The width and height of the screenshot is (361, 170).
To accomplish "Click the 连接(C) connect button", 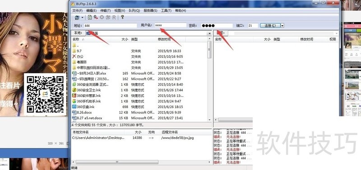I will point(270,26).
